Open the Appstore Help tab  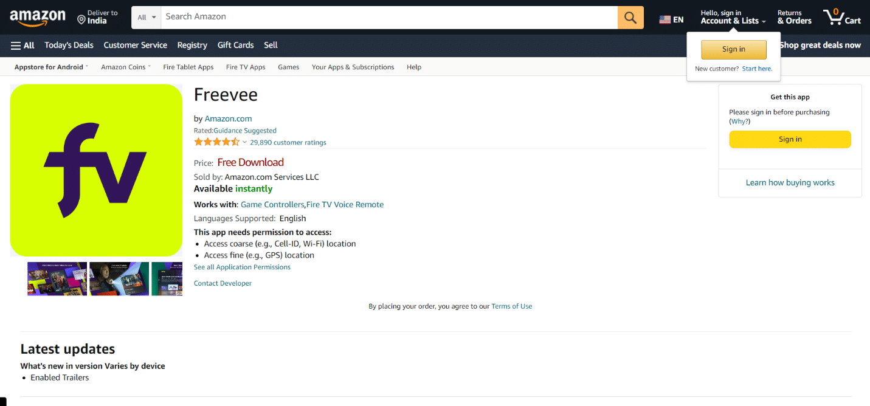(x=414, y=67)
